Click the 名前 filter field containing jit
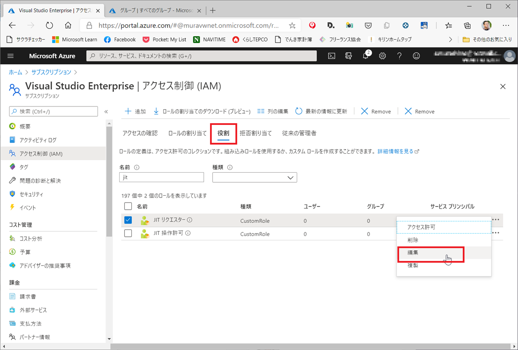The image size is (518, 350). (x=162, y=177)
